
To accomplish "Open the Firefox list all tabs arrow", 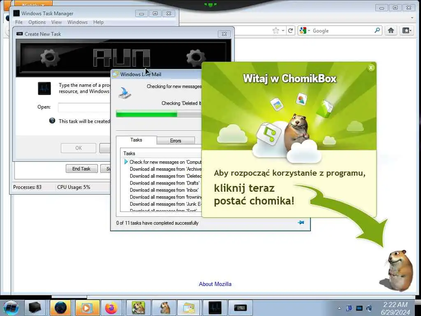I will point(412,18).
